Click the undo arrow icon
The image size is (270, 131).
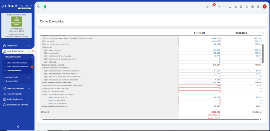[x=219, y=7]
